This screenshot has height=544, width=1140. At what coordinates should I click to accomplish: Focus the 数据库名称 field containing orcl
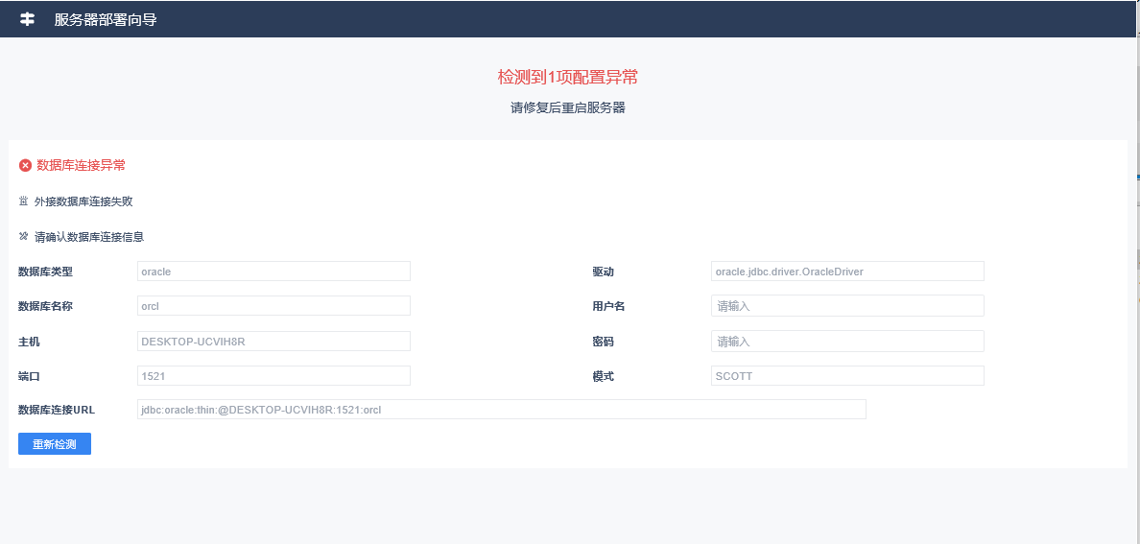click(x=273, y=306)
